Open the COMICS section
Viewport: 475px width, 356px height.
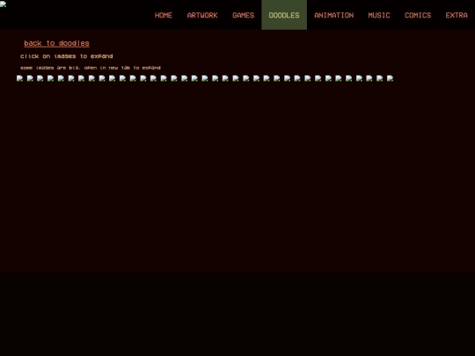418,15
